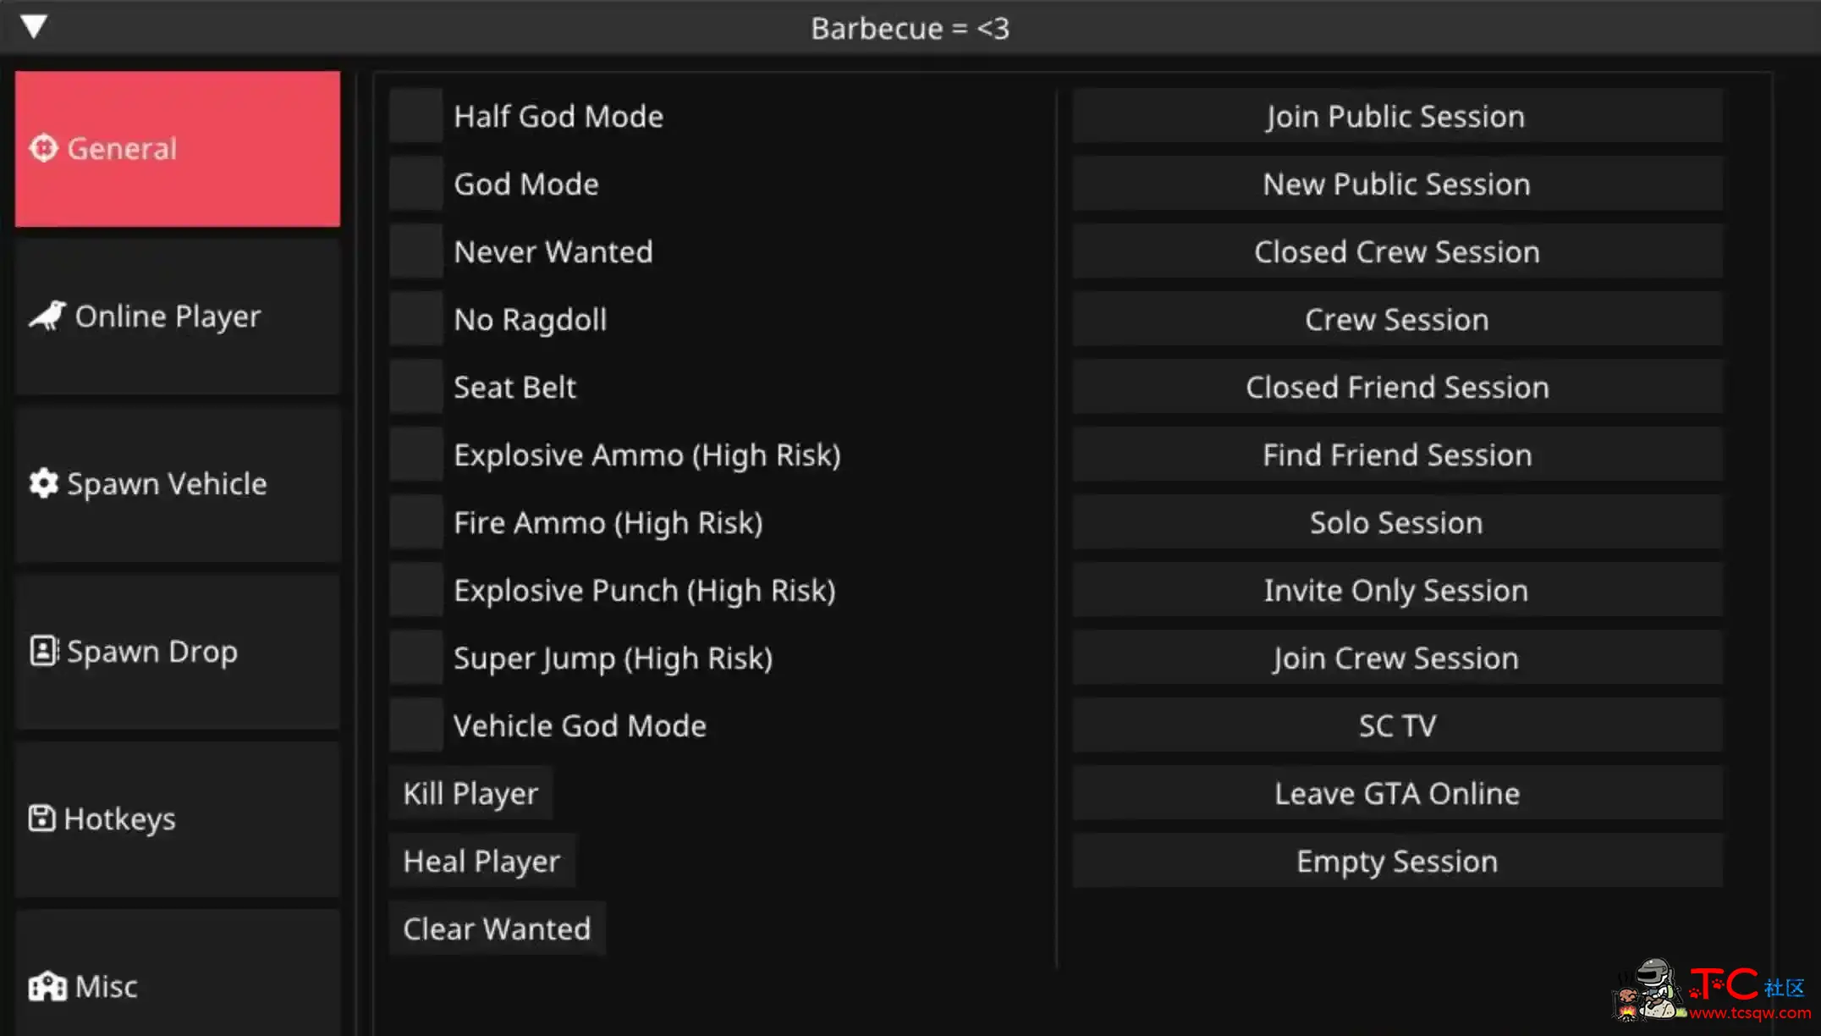Click the Leave GTA Online button
Image resolution: width=1821 pixels, height=1036 pixels.
[1395, 792]
